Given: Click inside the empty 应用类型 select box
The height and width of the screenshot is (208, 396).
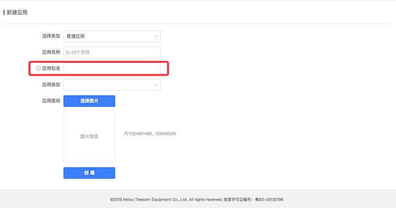Looking at the screenshot, I should point(106,85).
